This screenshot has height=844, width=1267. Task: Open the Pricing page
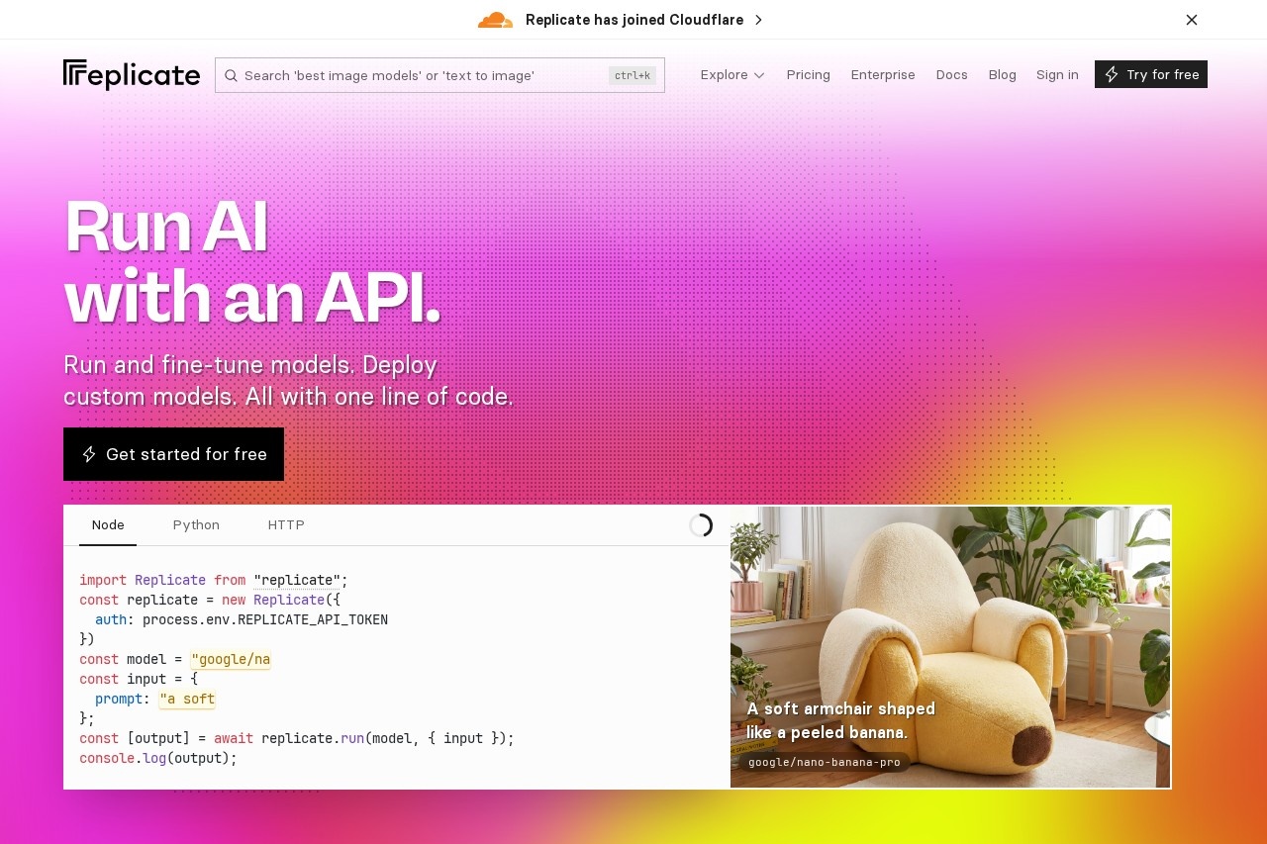[x=808, y=74]
